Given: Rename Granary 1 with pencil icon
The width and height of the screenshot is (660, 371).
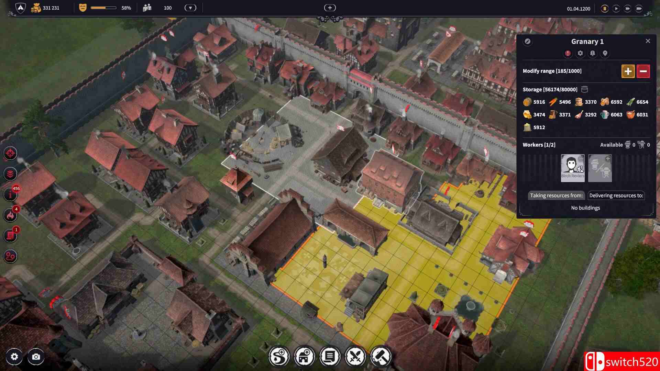Looking at the screenshot, I should (527, 42).
